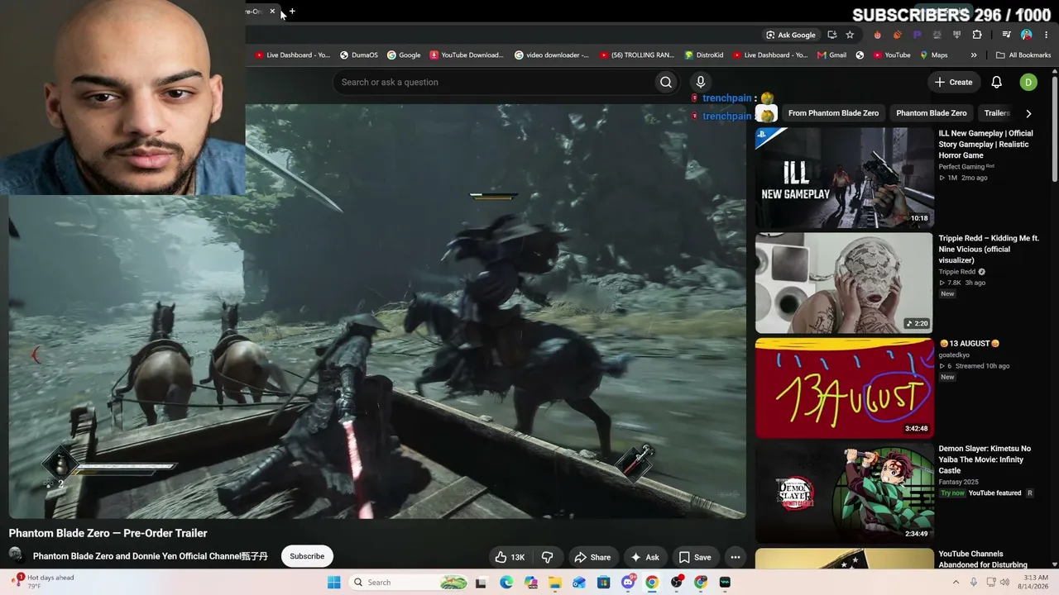Viewport: 1059px width, 595px height.
Task: Open the Hot days ahead weather widget
Action: (43, 582)
